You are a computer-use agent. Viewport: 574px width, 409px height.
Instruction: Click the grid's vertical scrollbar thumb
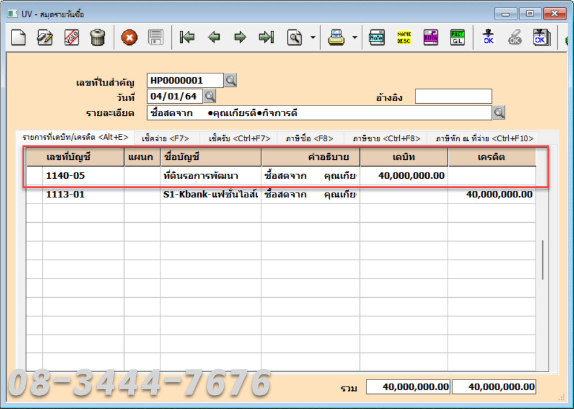pyautogui.click(x=542, y=260)
